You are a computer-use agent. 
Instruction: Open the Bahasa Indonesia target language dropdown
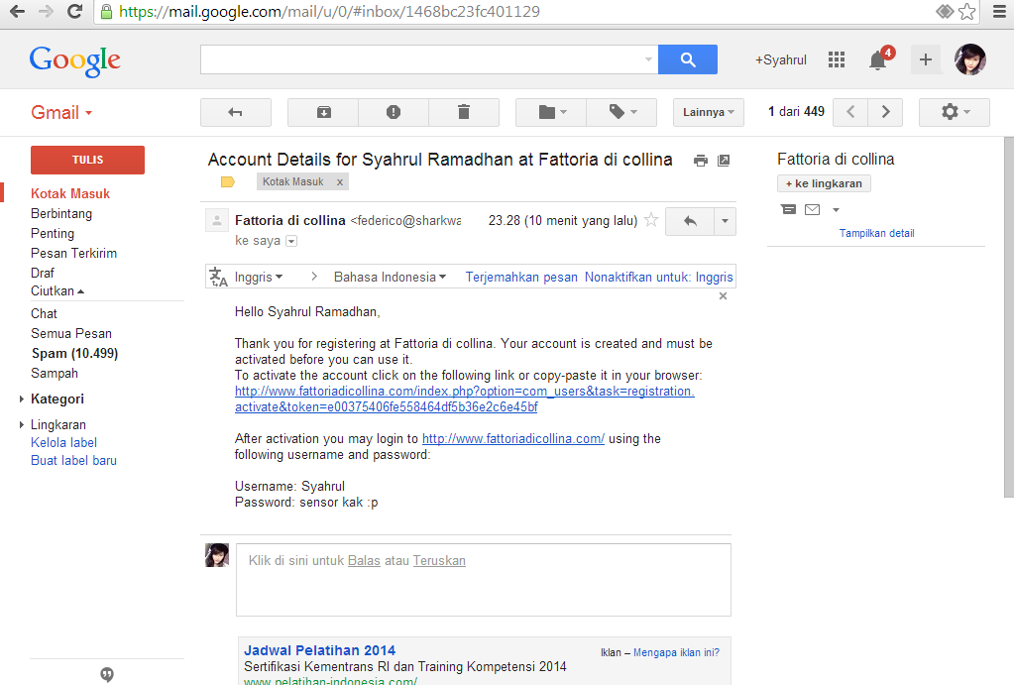tap(390, 277)
